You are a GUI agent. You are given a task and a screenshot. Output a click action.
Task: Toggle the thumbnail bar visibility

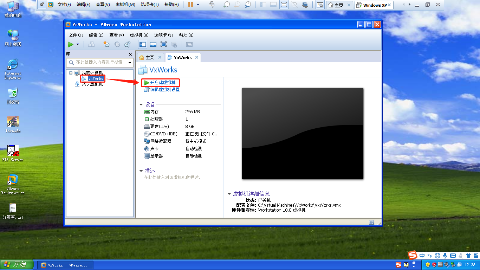(x=153, y=44)
